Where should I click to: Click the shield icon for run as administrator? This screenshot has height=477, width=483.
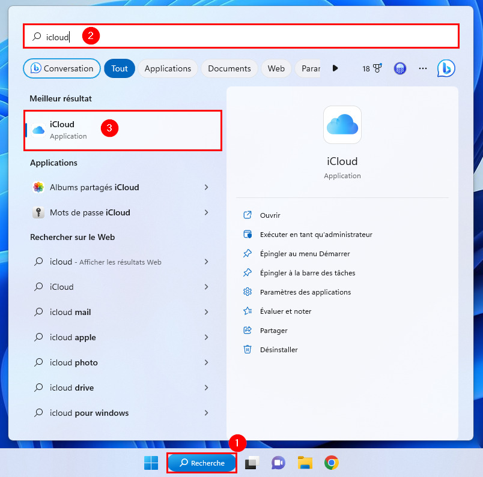tap(248, 234)
